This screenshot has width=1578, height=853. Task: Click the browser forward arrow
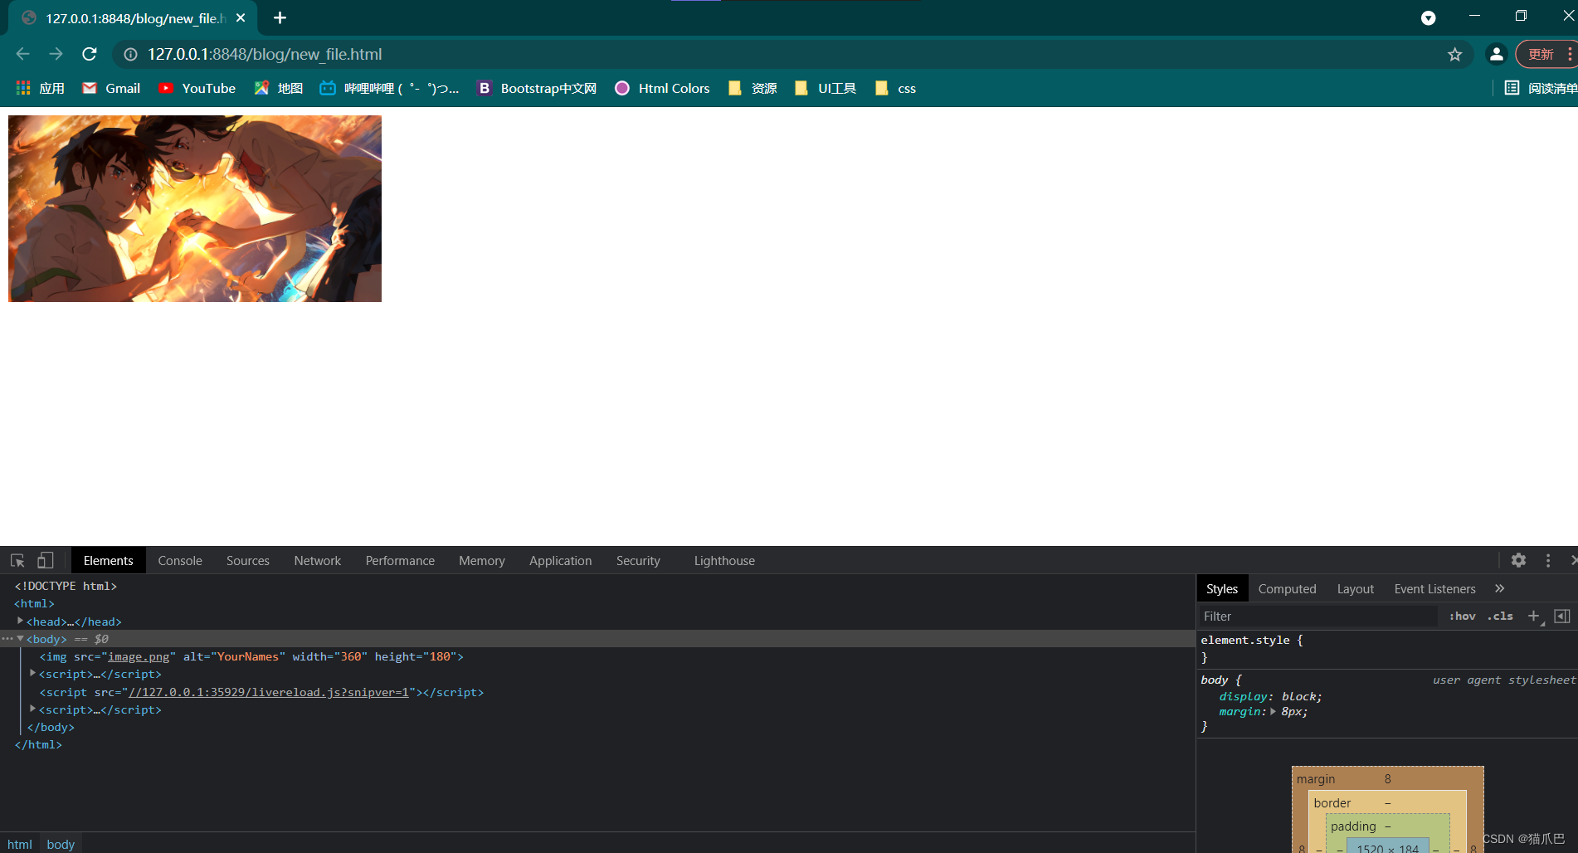click(56, 54)
